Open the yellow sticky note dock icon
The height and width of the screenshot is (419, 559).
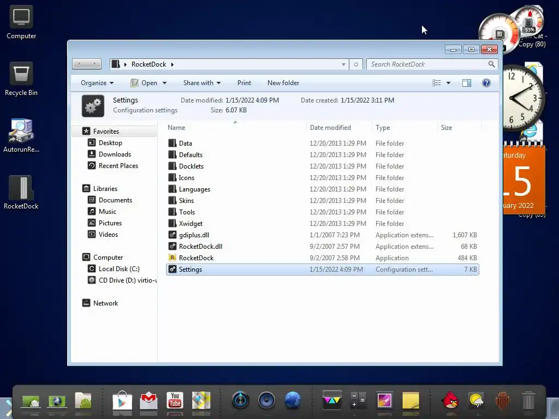pyautogui.click(x=411, y=401)
